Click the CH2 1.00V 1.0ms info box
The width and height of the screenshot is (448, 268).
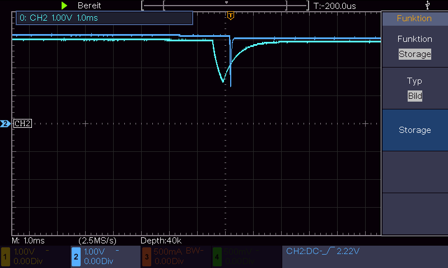click(104, 18)
